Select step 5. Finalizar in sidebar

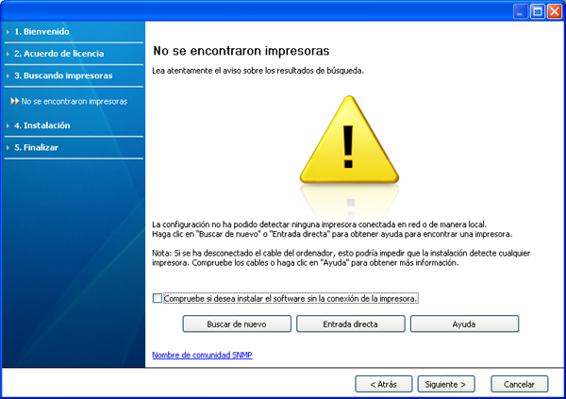pos(36,148)
